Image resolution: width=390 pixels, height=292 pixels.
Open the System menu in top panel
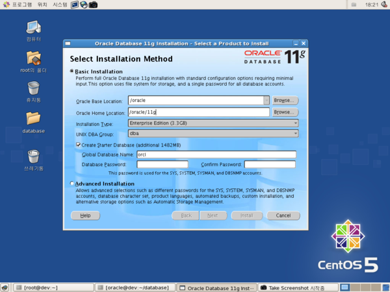60,5
